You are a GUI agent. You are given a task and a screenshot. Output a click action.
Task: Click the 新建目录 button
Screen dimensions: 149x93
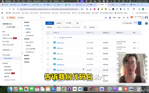[59, 23]
